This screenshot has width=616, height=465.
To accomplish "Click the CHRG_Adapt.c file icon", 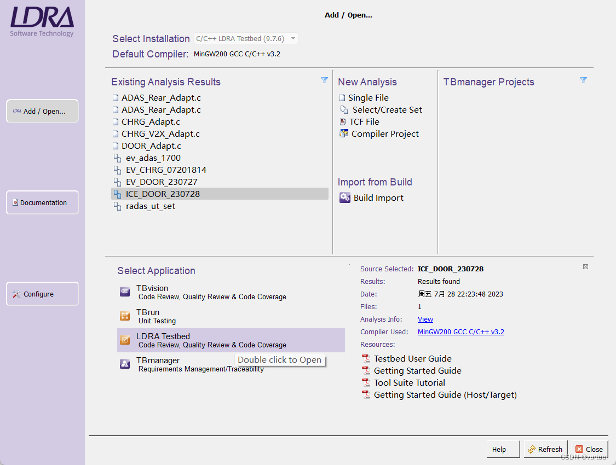I will click(116, 121).
